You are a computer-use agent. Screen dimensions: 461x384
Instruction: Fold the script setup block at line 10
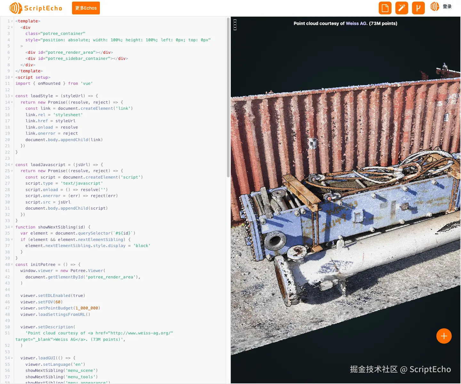(12, 77)
